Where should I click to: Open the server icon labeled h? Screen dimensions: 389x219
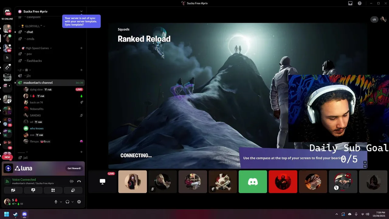7,57
